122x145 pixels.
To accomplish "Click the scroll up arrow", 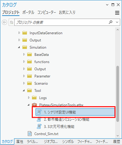I will tap(118, 30).
